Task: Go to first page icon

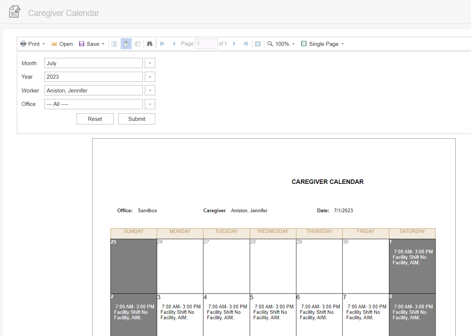Action: [x=162, y=44]
